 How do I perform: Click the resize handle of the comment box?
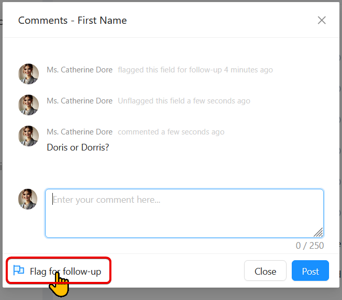[318, 232]
